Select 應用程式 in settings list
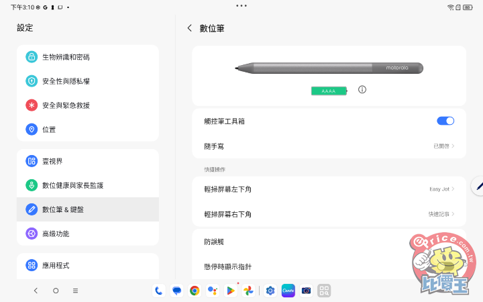The height and width of the screenshot is (302, 483). (88, 265)
